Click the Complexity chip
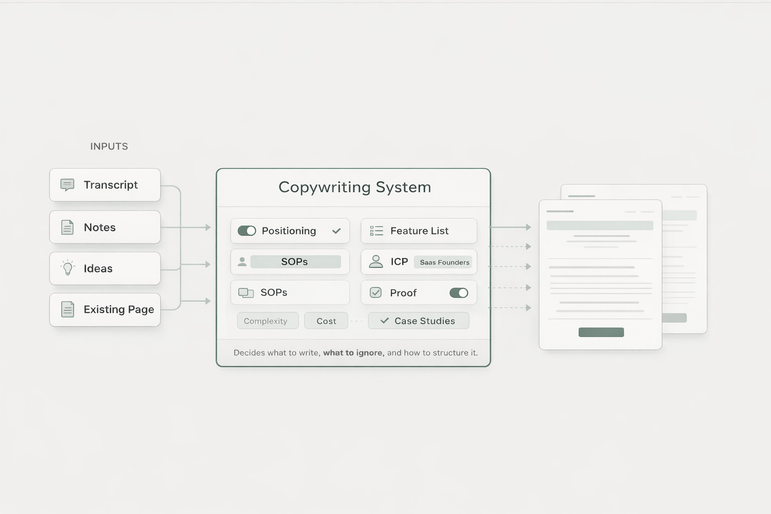Viewport: 771px width, 514px height. click(268, 321)
